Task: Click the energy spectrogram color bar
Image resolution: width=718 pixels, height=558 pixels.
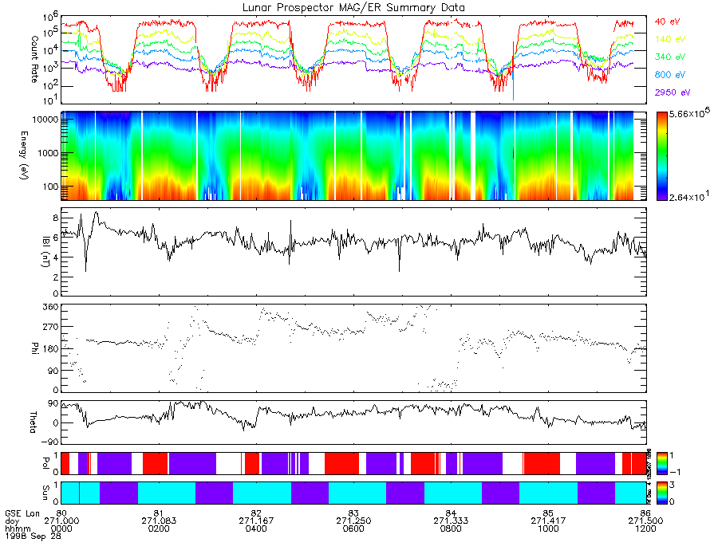Action: [661, 156]
